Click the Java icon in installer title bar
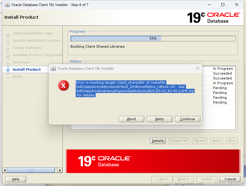The width and height of the screenshot is (246, 186). point(7,5)
